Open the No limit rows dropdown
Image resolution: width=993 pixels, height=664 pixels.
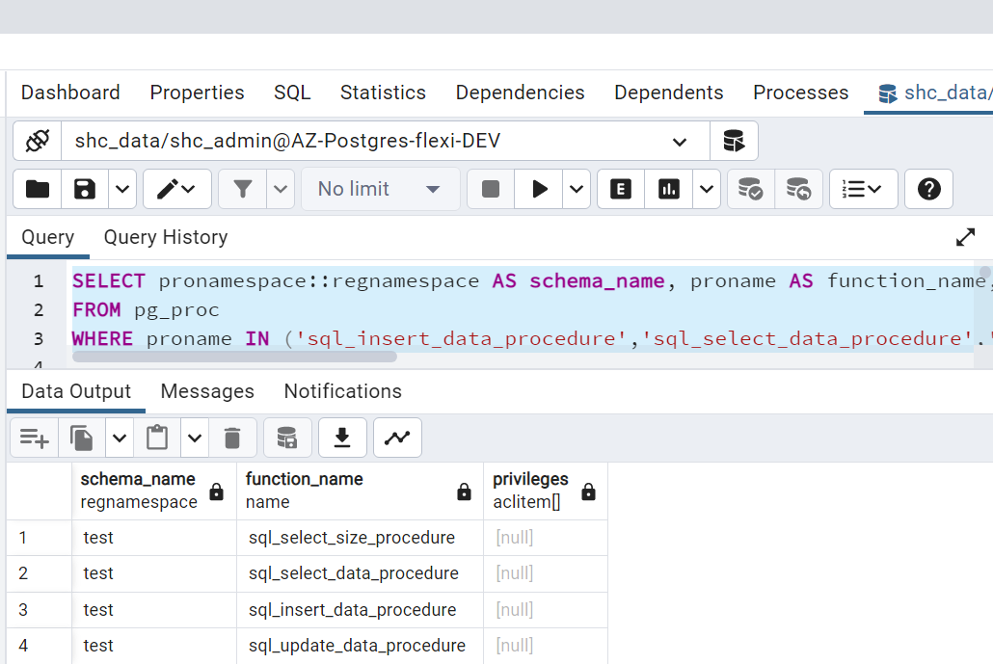click(x=380, y=189)
